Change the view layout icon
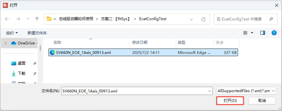This screenshot has width=282, height=111. pos(245,33)
